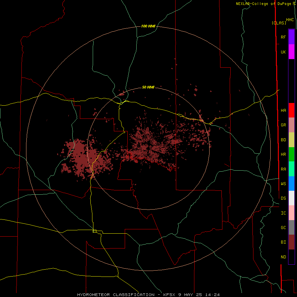Screen dimensions: 297x297
Task: Click the RA aqua-green legend swatch
Action: coord(291,169)
